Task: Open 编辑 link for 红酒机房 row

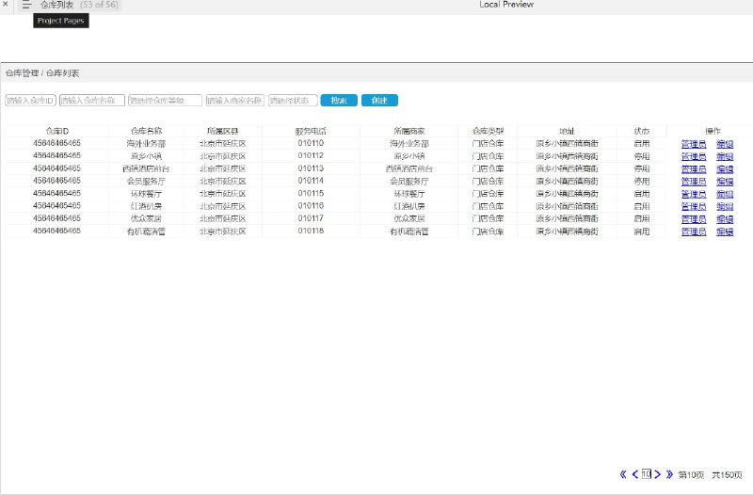Action: (725, 206)
